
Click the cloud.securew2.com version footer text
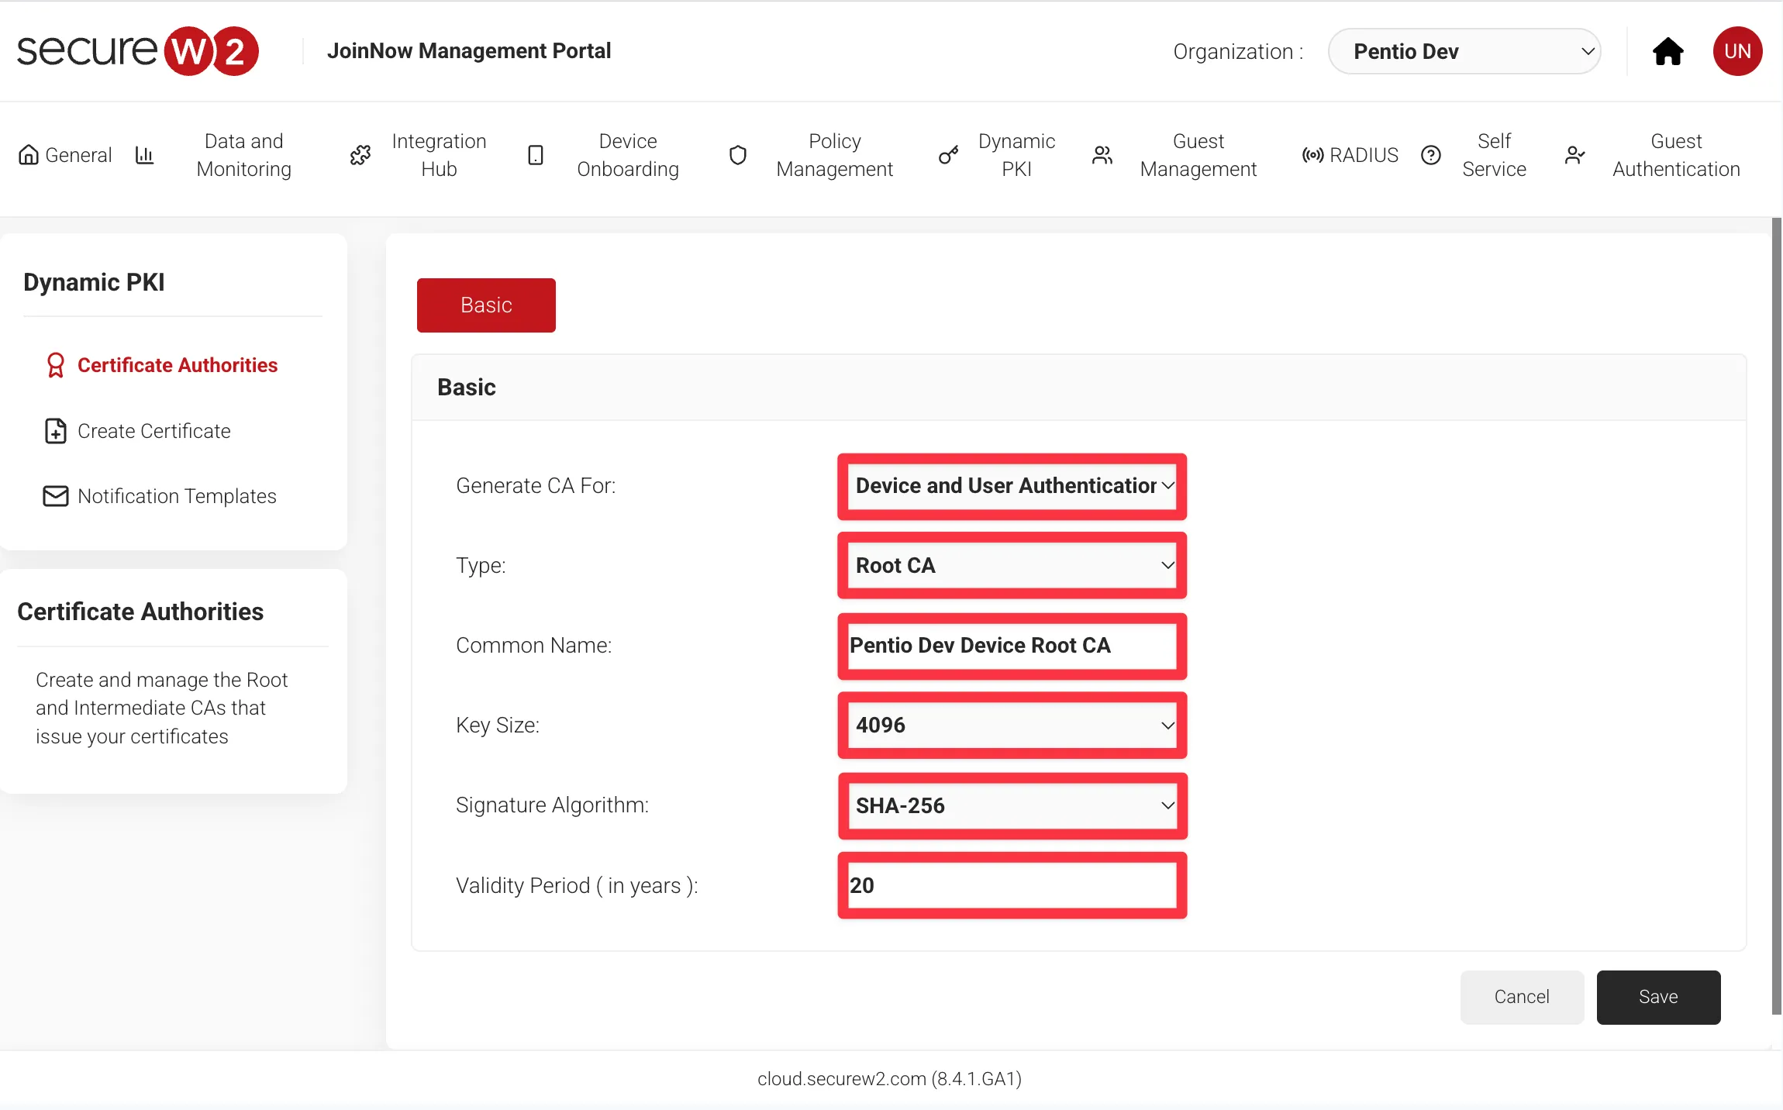click(890, 1079)
